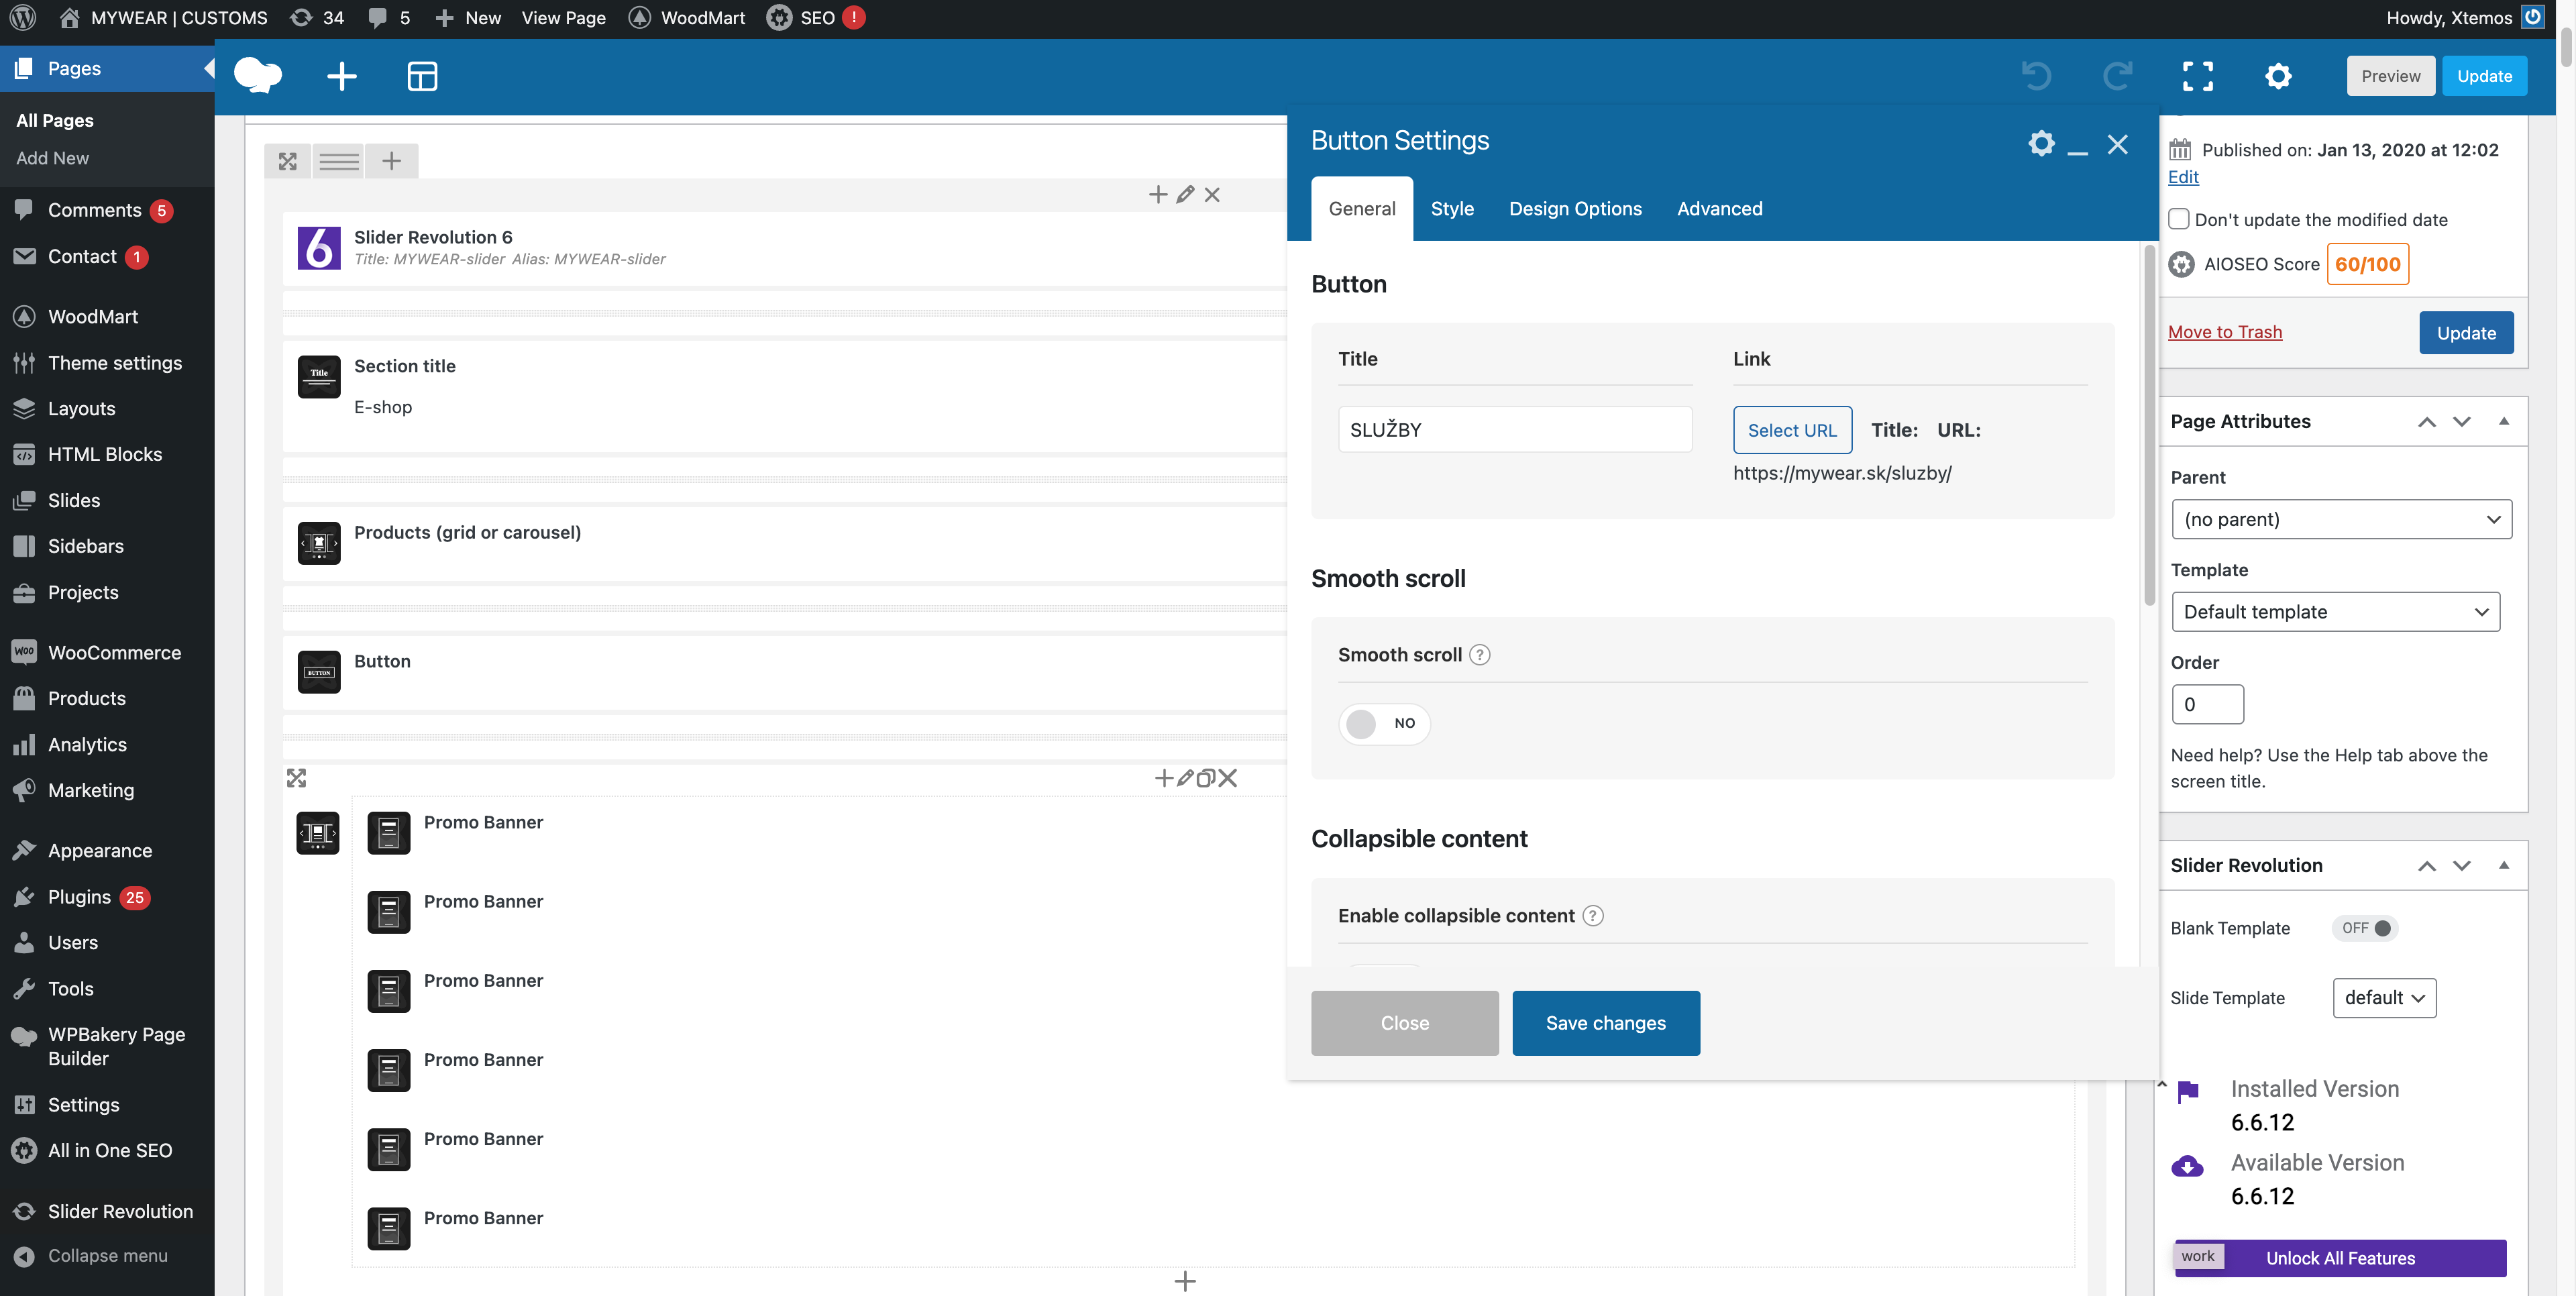Open the Default template dropdown
Viewport: 2576px width, 1296px height.
point(2334,612)
